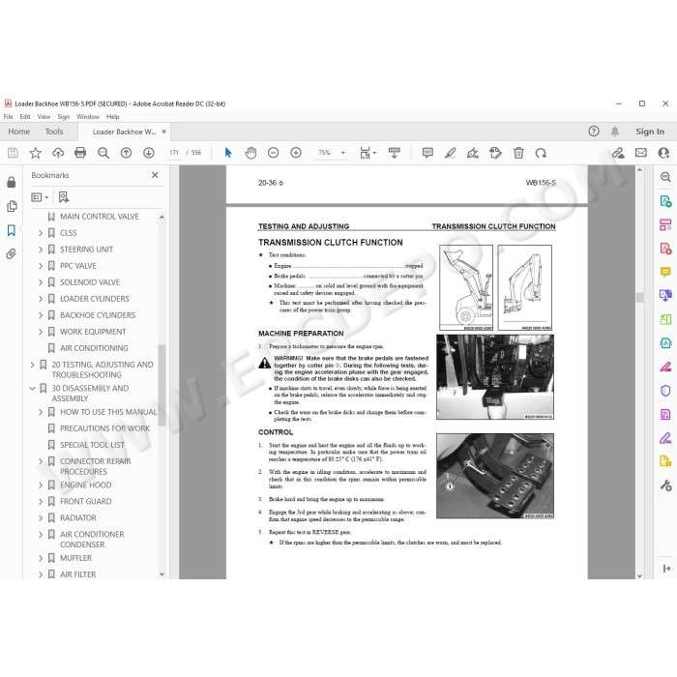Open the Window menu
The width and height of the screenshot is (677, 677).
88,117
